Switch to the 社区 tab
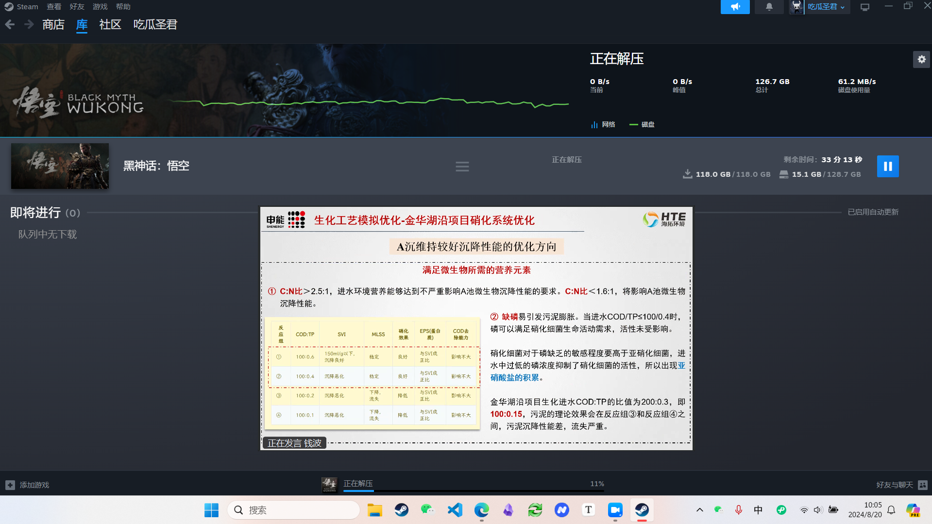This screenshot has height=524, width=932. click(x=110, y=24)
